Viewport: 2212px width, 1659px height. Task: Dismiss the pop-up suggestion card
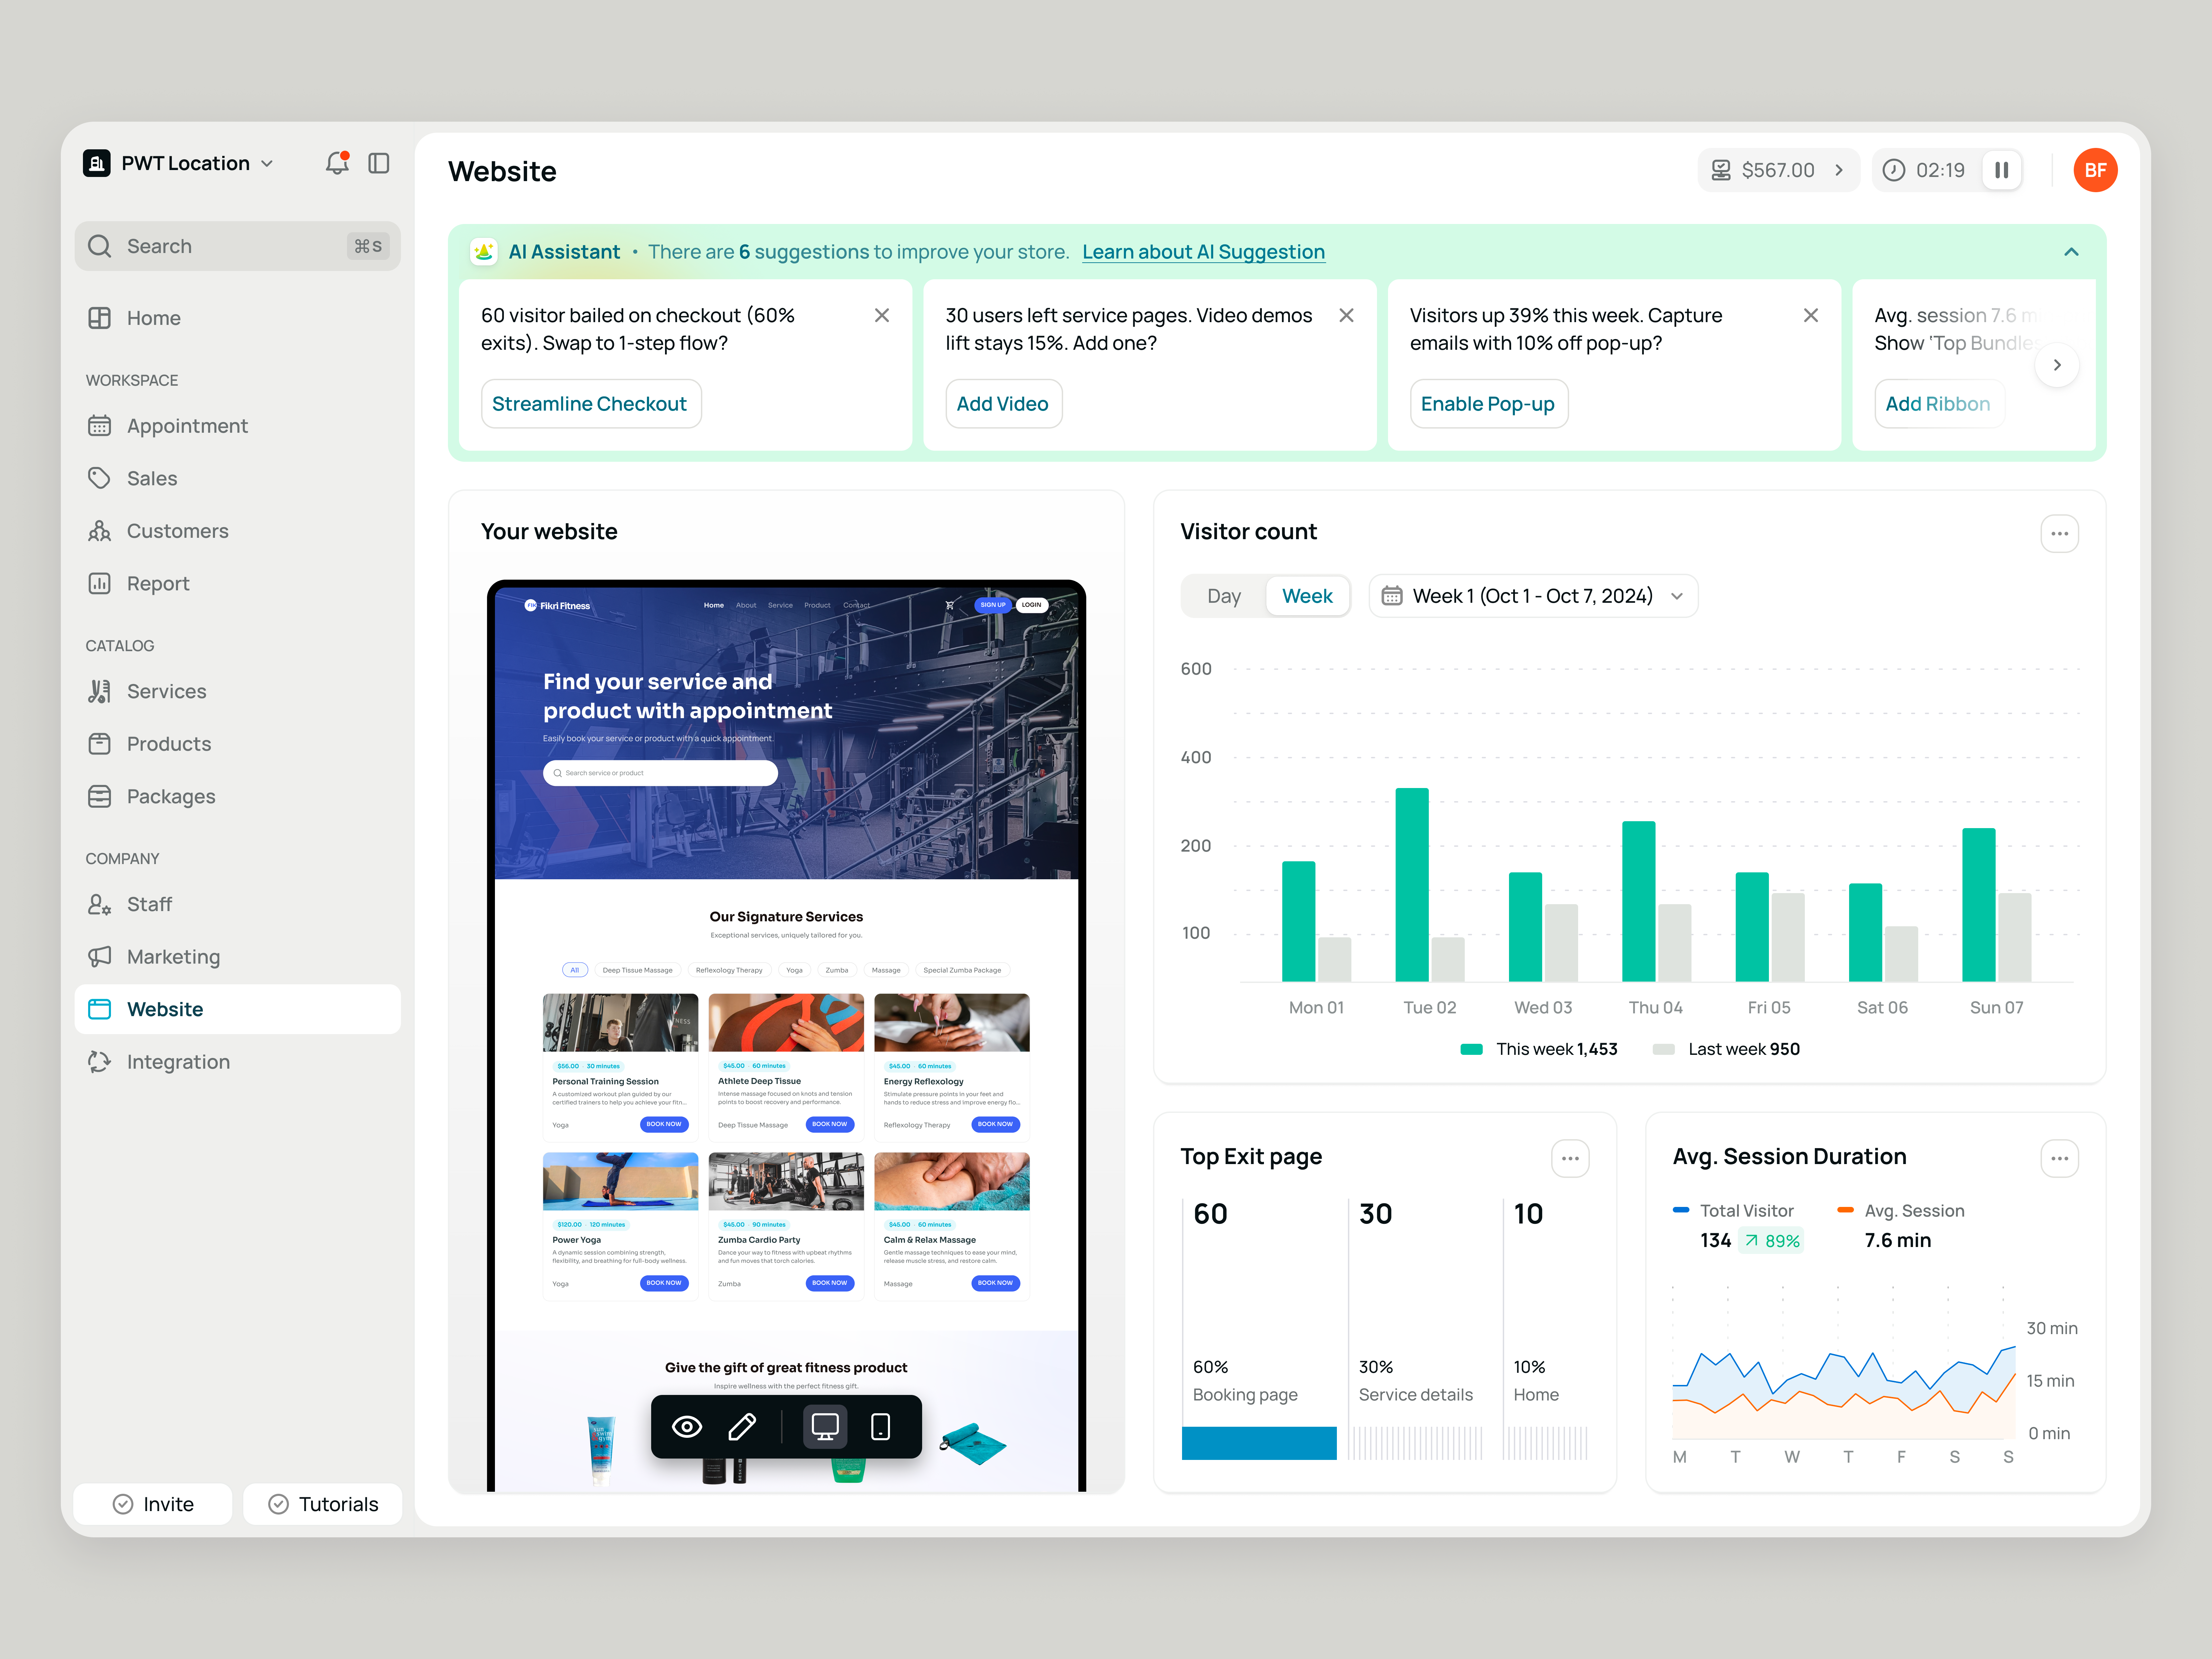pos(1811,315)
